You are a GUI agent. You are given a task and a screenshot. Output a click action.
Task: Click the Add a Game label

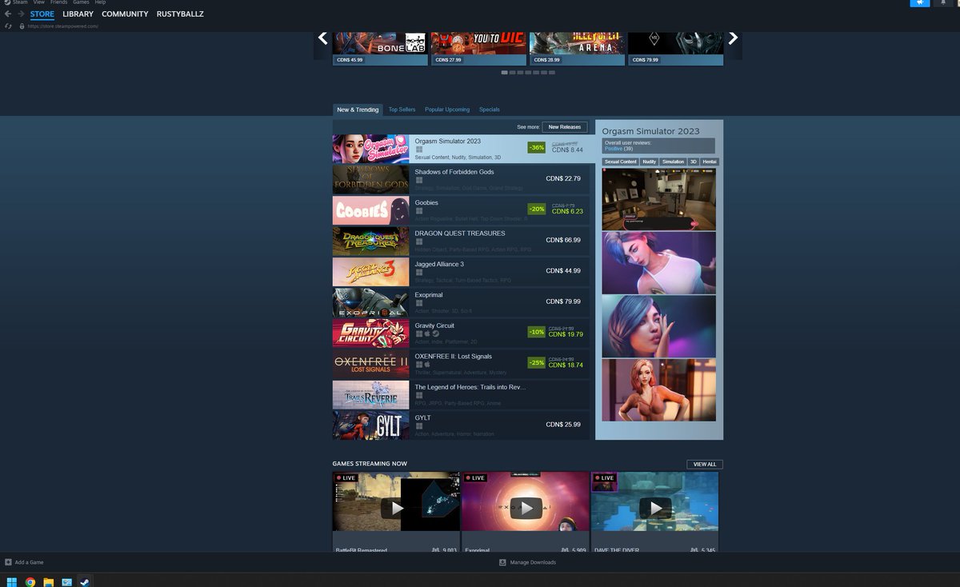tap(29, 562)
